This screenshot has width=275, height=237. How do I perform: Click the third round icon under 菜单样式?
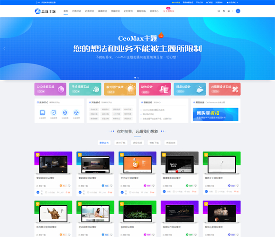point(65,112)
